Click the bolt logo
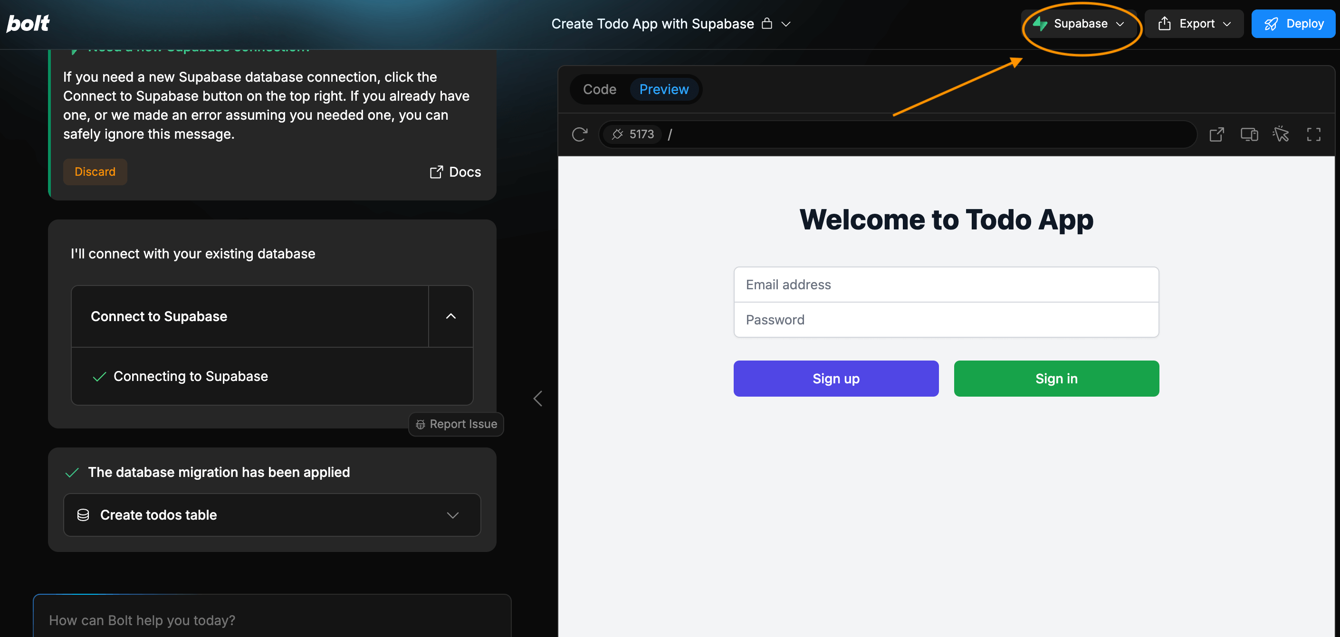 (x=28, y=23)
